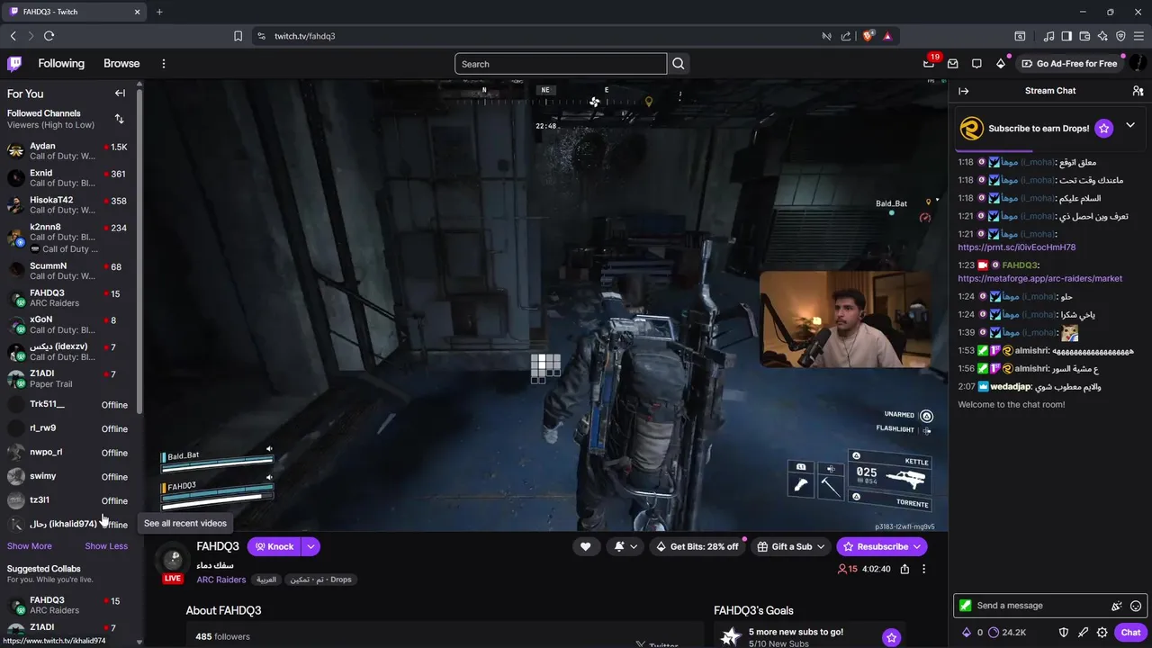Open the Brave Shields lion icon
The image size is (1152, 648).
click(868, 36)
